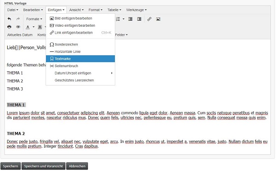Viewport: 276px width, 171px height.
Task: Open the Formate dropdown
Action: [x=34, y=19]
